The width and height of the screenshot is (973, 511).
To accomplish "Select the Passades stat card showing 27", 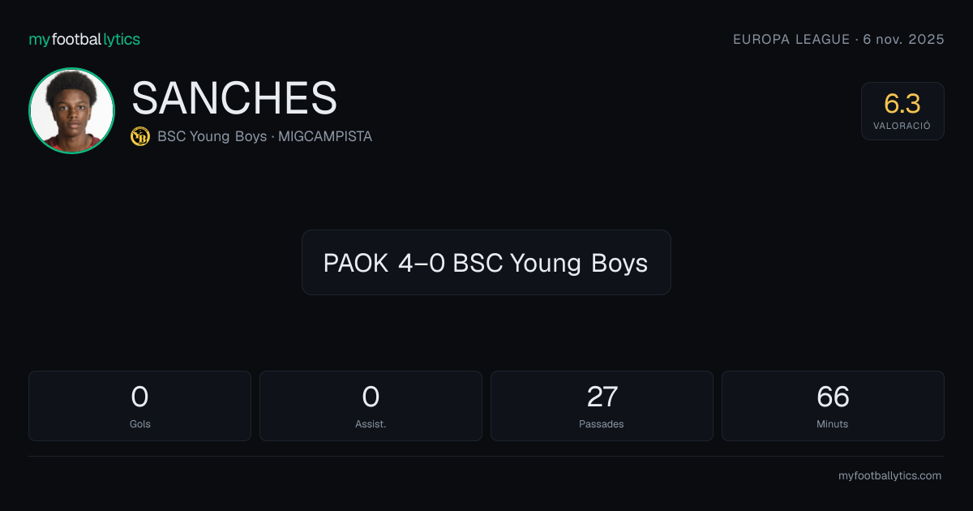I will tap(602, 406).
